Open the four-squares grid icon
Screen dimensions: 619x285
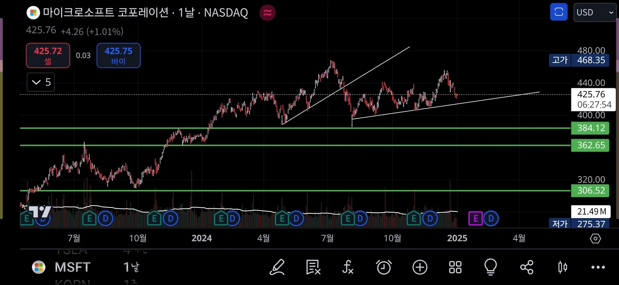[x=455, y=267]
